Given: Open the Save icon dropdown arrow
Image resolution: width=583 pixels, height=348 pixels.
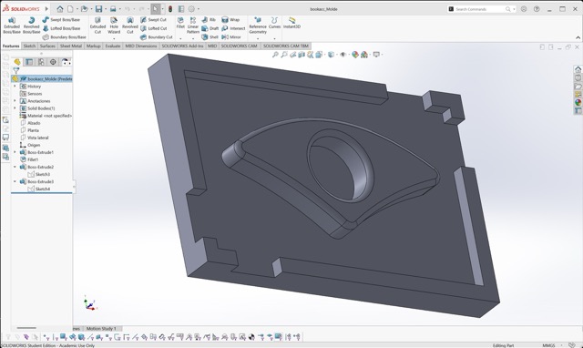Looking at the screenshot, I should (106, 9).
